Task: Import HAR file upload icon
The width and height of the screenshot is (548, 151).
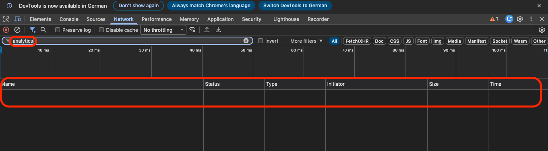Action: [207, 30]
